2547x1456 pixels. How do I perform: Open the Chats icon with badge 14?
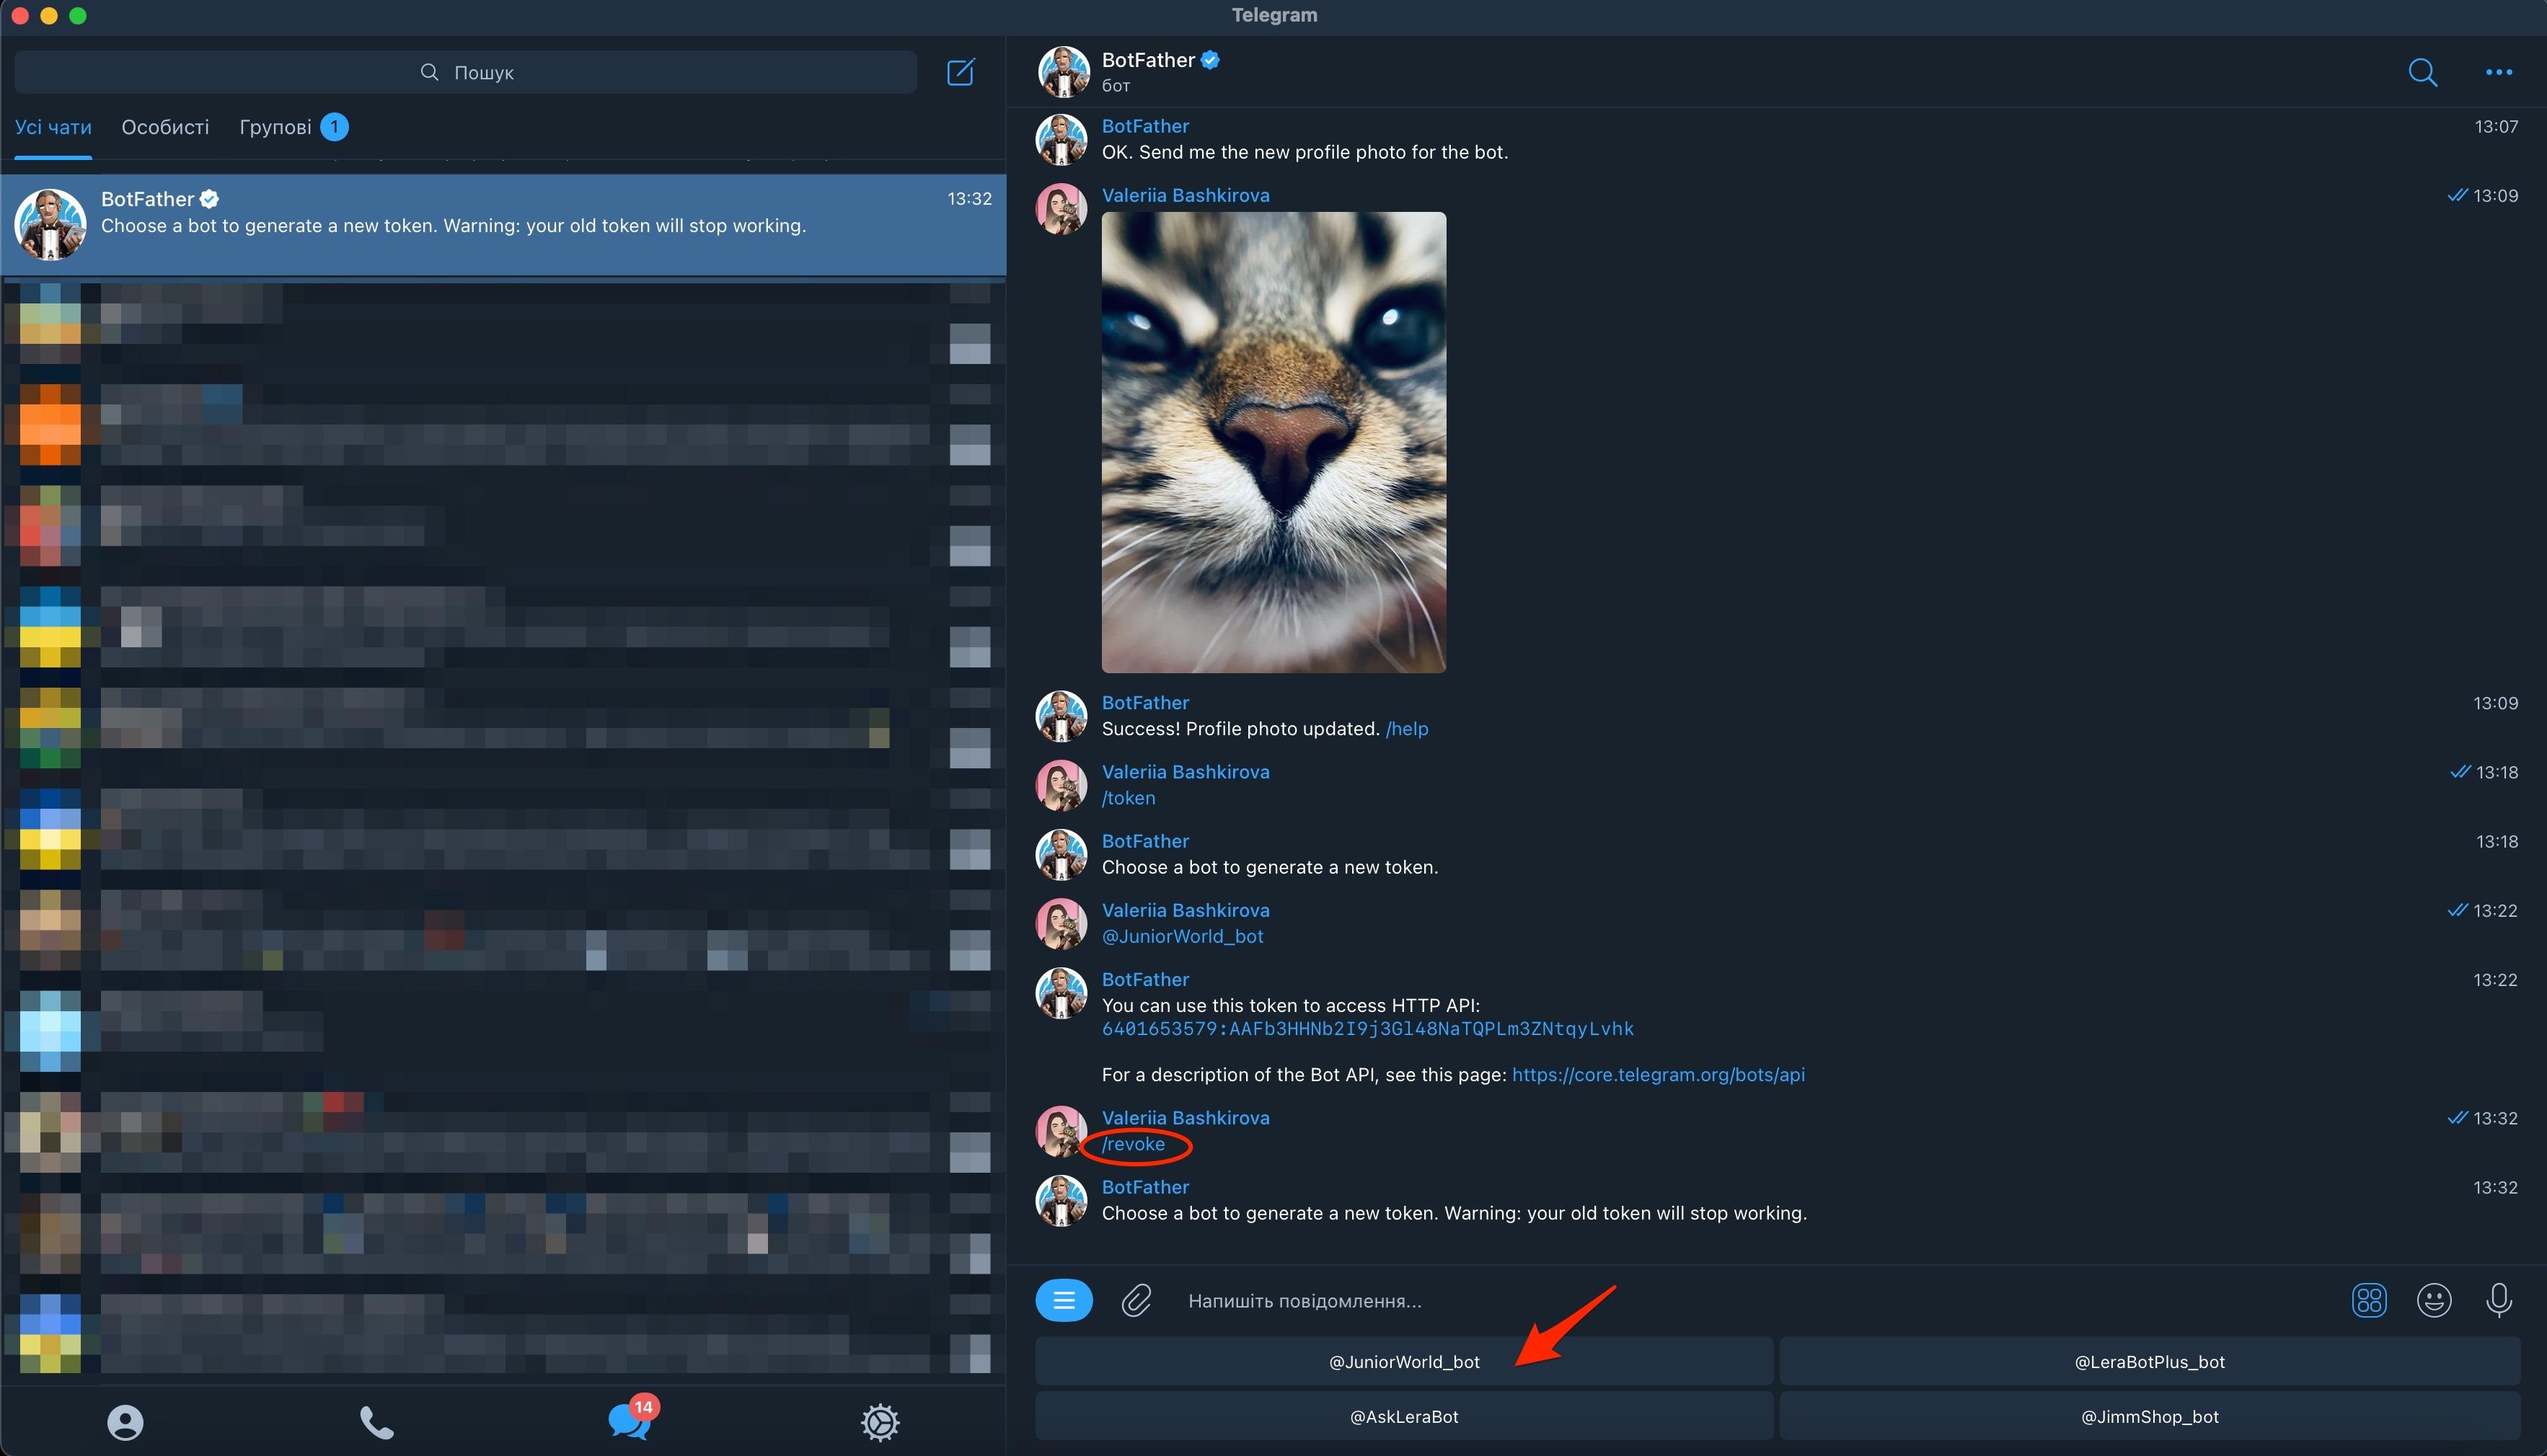[630, 1420]
